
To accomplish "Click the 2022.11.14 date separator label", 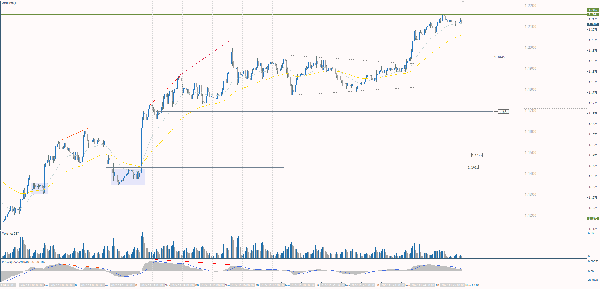I will click(x=182, y=285).
